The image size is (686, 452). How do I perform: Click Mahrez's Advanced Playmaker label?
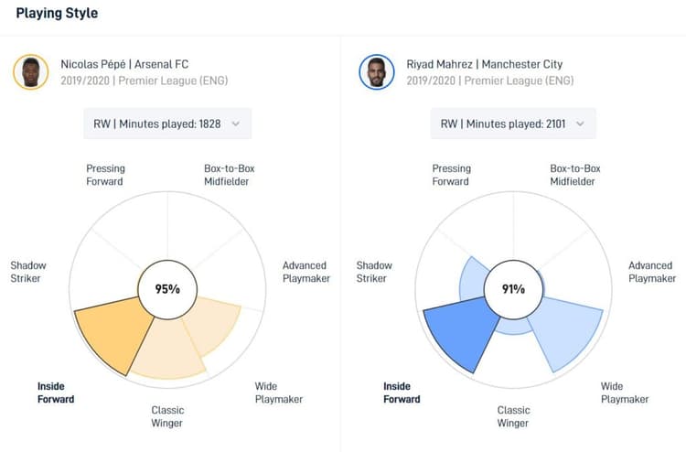click(x=650, y=272)
